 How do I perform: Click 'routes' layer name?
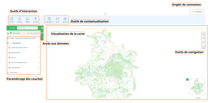13,58
